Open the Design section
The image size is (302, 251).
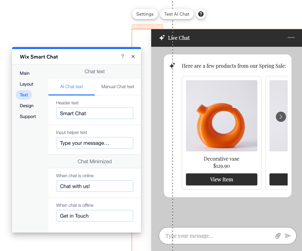tap(26, 106)
